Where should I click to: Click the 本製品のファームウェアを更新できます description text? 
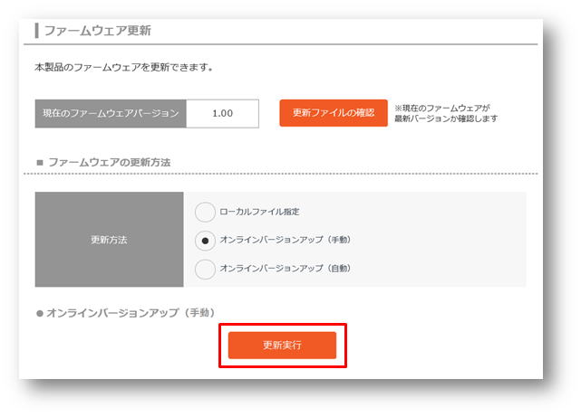pos(124,67)
